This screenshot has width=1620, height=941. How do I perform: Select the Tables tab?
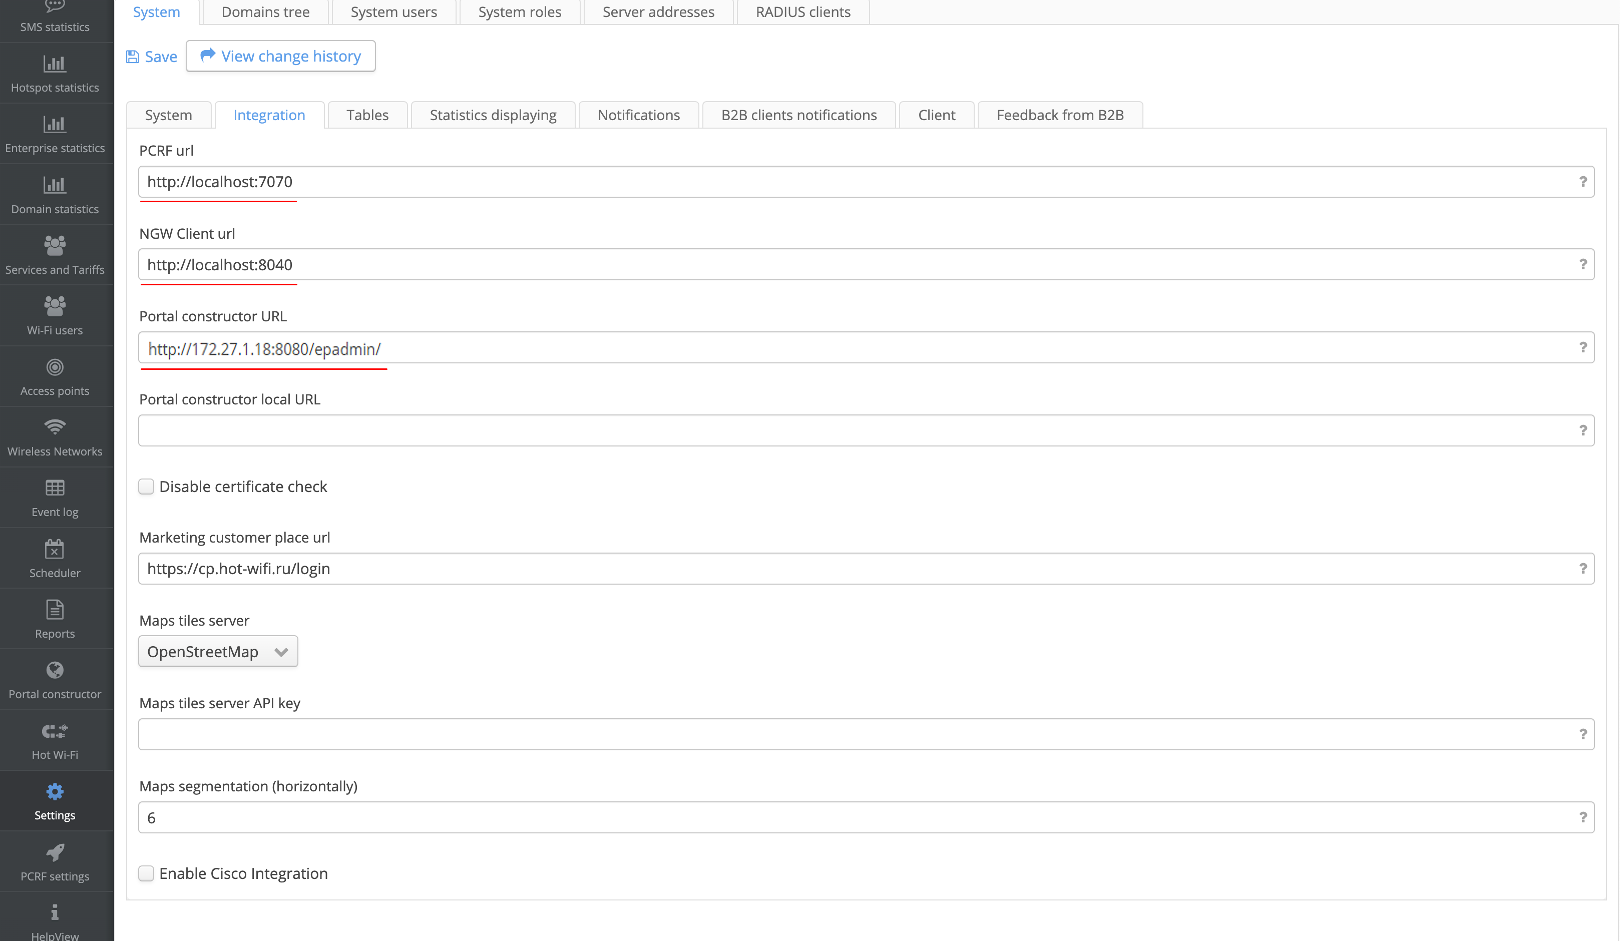(x=367, y=115)
